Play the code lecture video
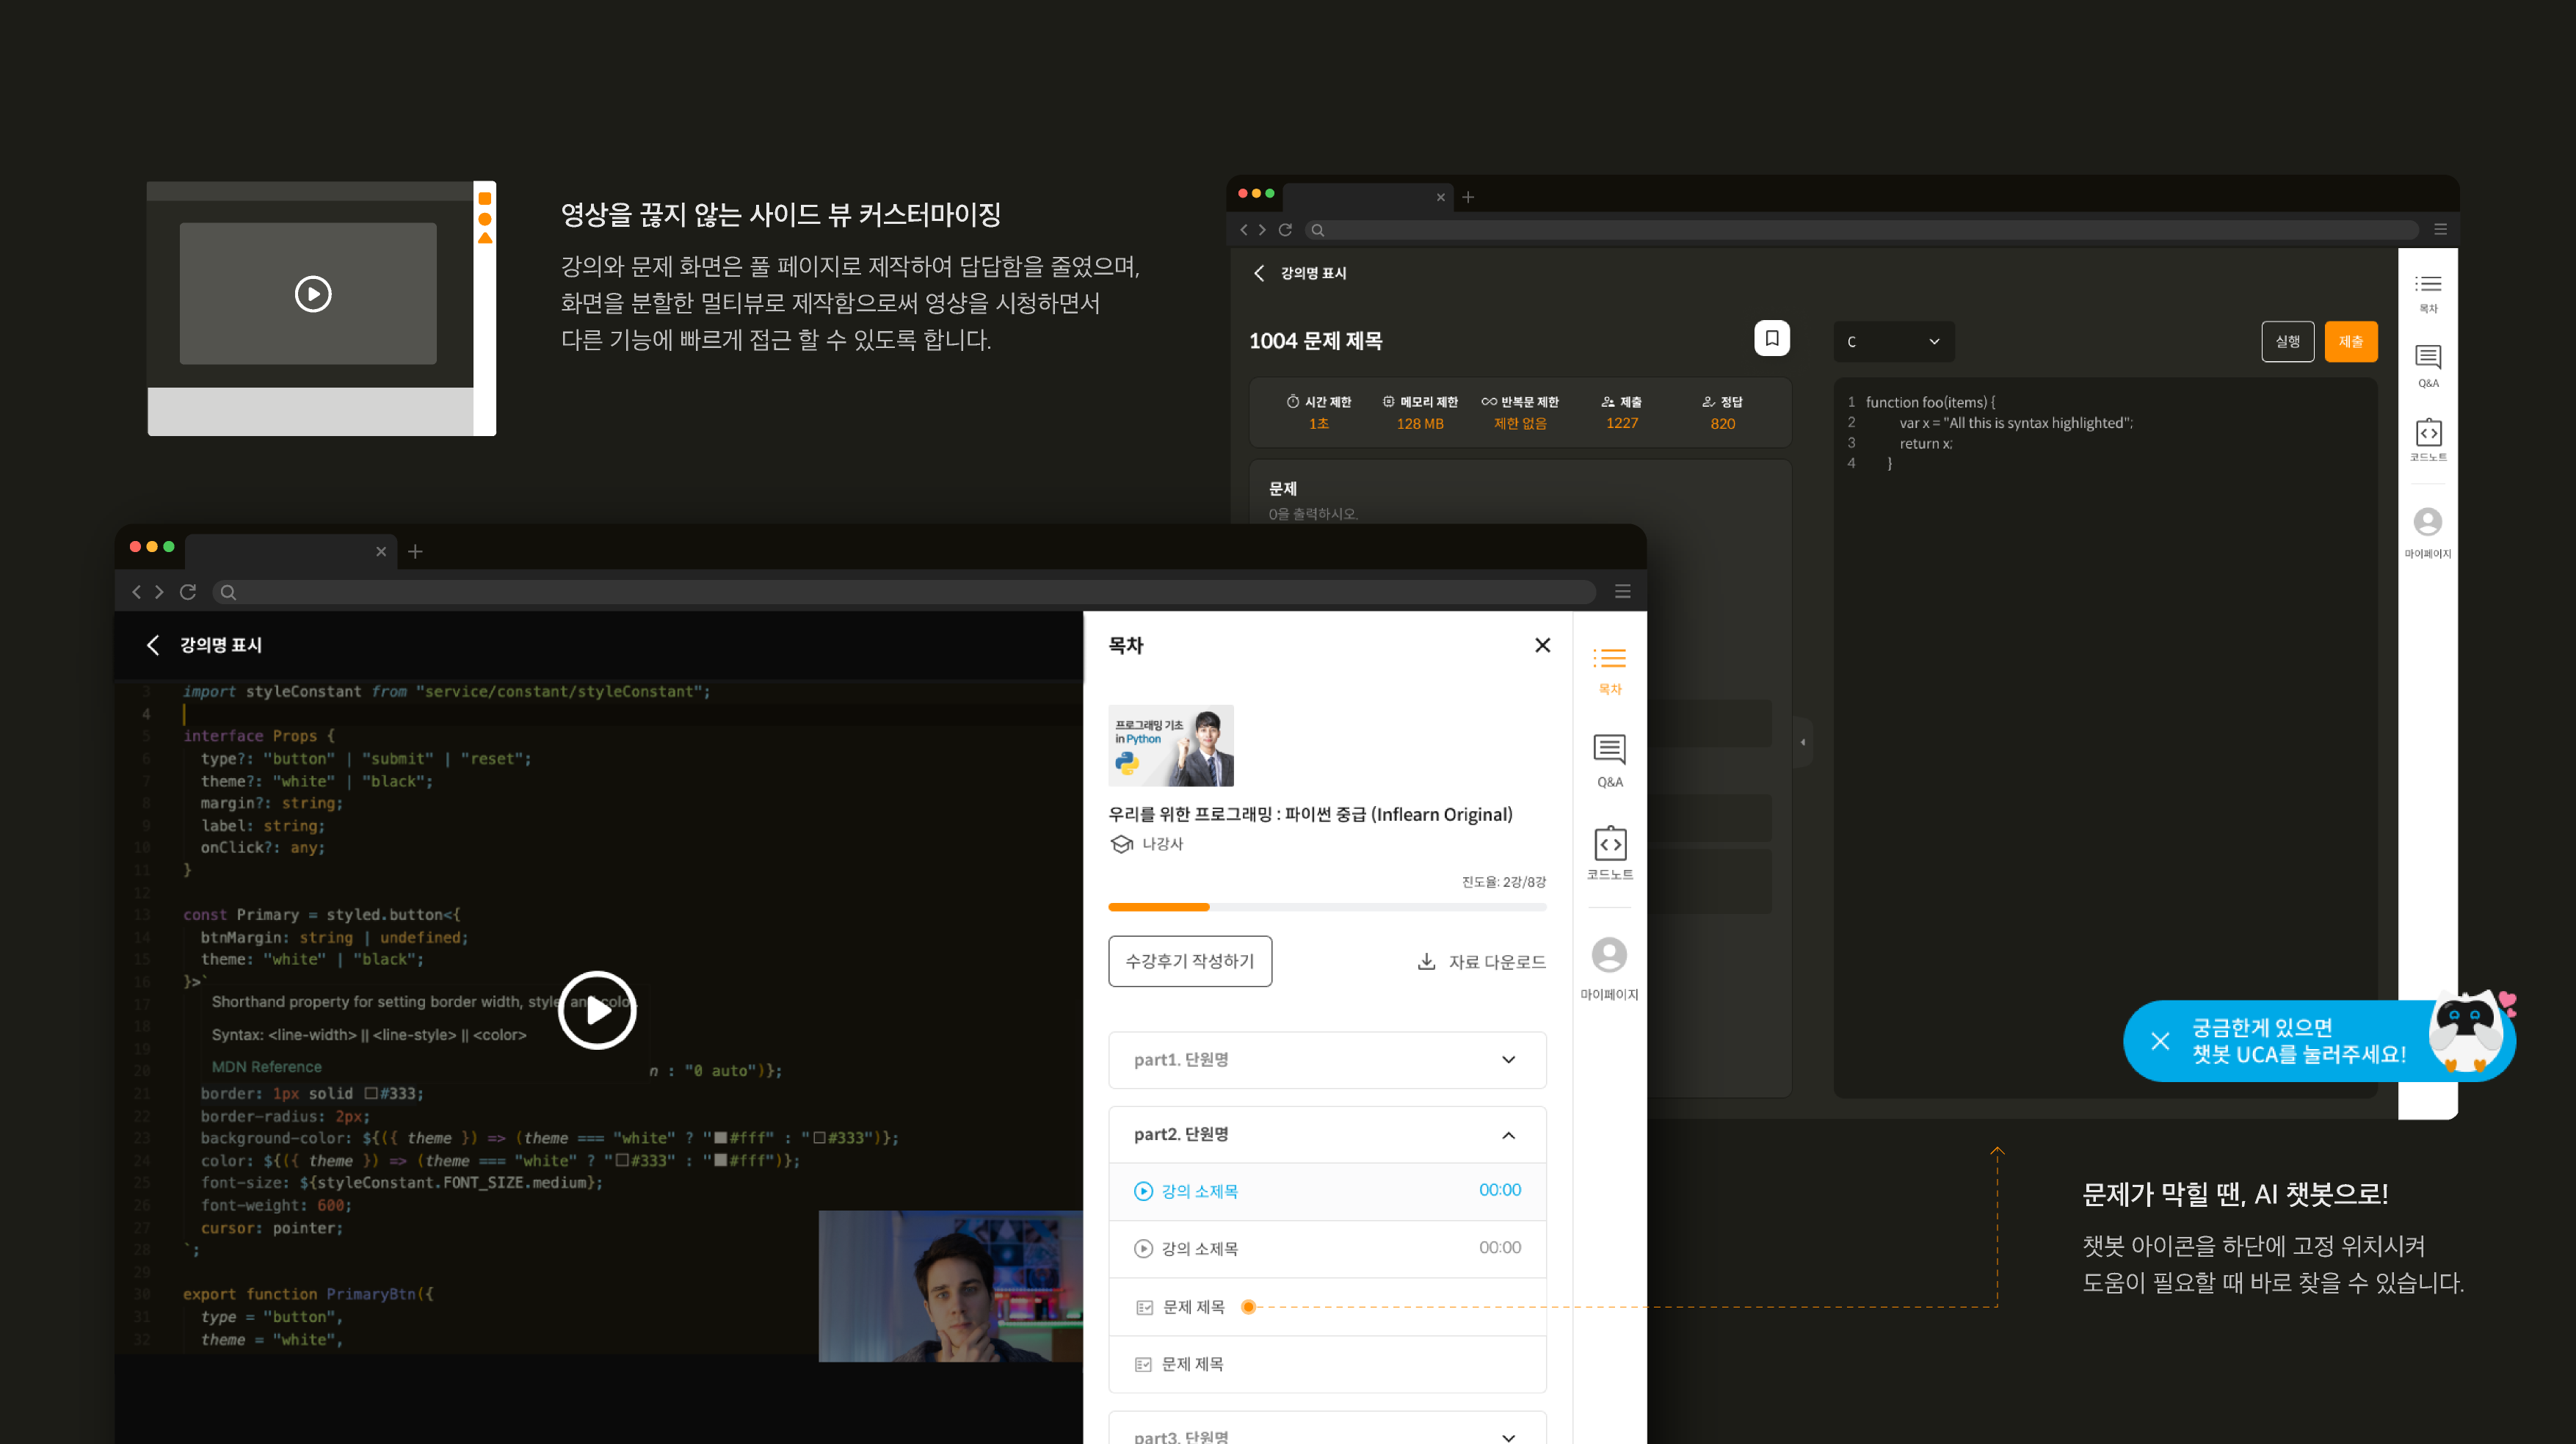Viewport: 2576px width, 1444px height. tap(597, 1010)
